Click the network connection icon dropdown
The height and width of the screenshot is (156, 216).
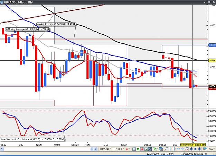205,149
